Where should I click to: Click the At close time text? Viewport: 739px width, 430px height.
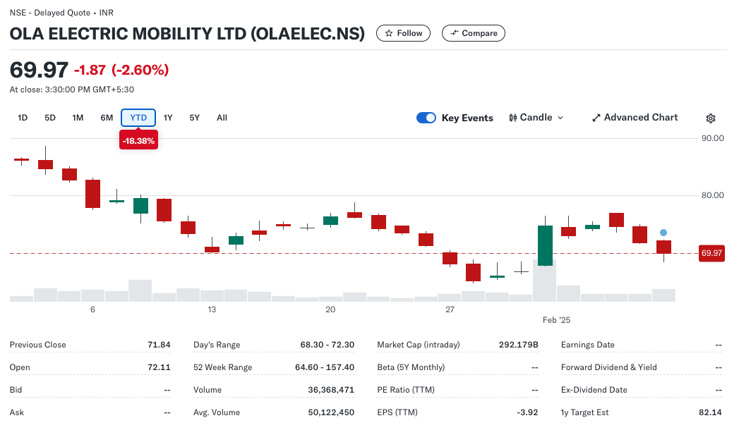[71, 90]
